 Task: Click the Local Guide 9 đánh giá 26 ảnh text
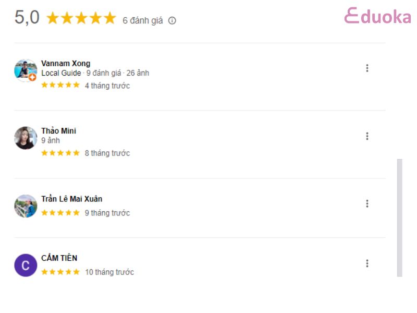[x=95, y=73]
